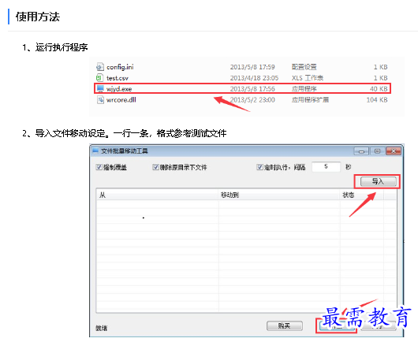The height and width of the screenshot is (342, 418).
Task: Click the 应用程序扩展 file type text
Action: click(310, 100)
